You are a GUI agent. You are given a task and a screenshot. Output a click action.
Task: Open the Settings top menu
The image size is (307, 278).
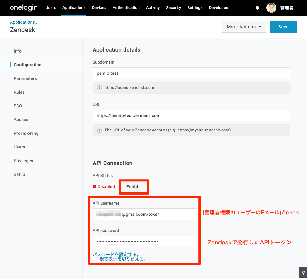[195, 7]
